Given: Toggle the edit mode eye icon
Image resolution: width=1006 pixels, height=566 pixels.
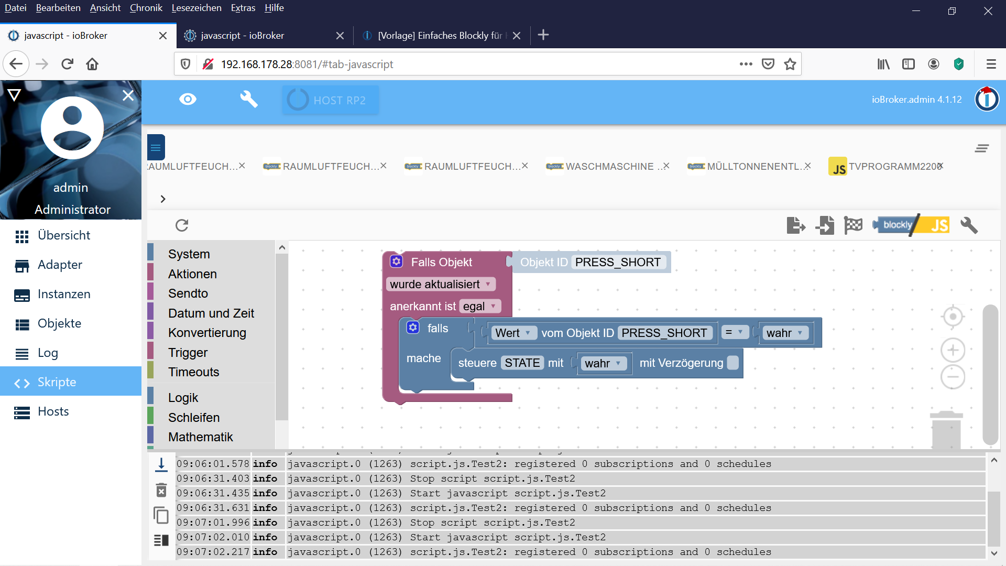Looking at the screenshot, I should point(188,99).
